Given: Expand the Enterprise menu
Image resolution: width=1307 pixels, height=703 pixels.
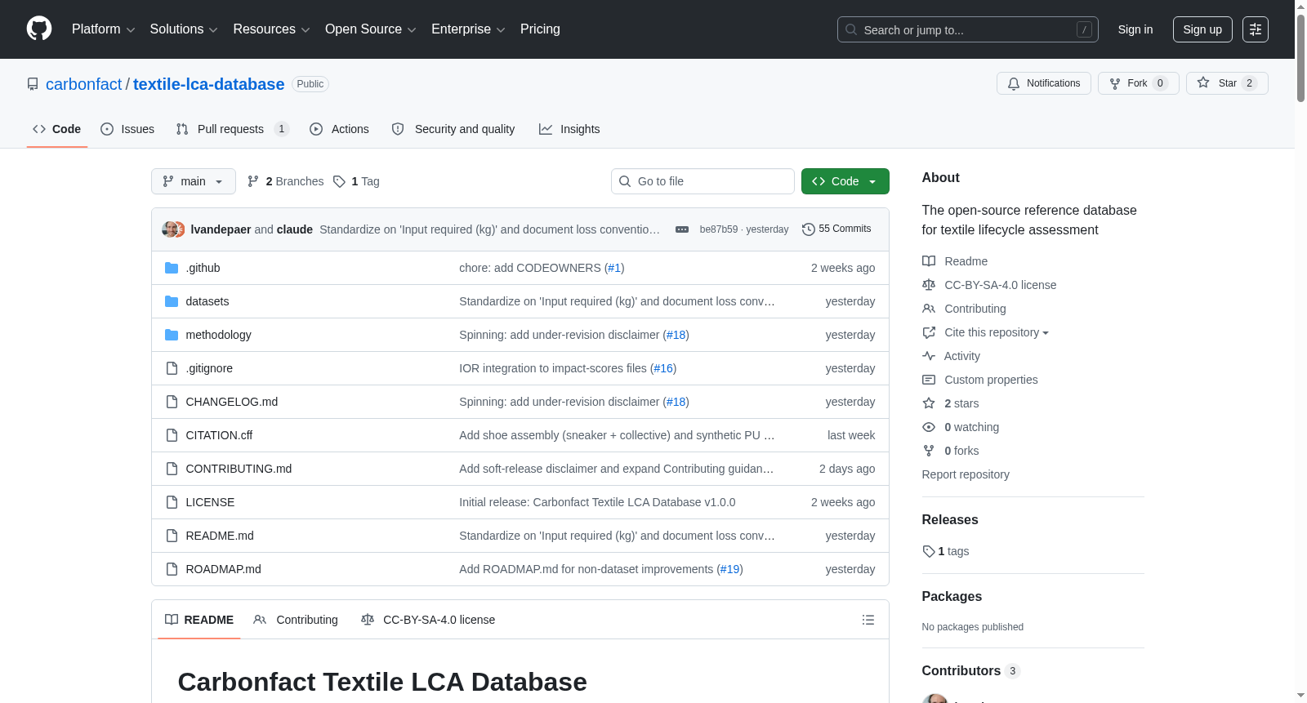Looking at the screenshot, I should click(468, 29).
